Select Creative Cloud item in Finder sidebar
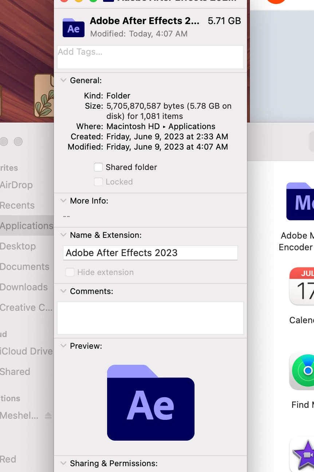This screenshot has width=314, height=472. point(26,307)
